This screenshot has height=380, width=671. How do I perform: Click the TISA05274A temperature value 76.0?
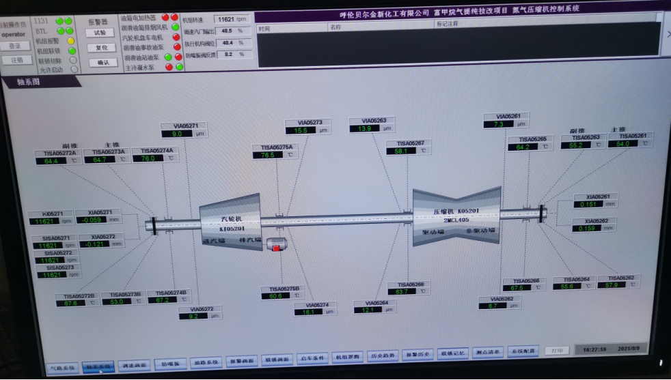148,158
